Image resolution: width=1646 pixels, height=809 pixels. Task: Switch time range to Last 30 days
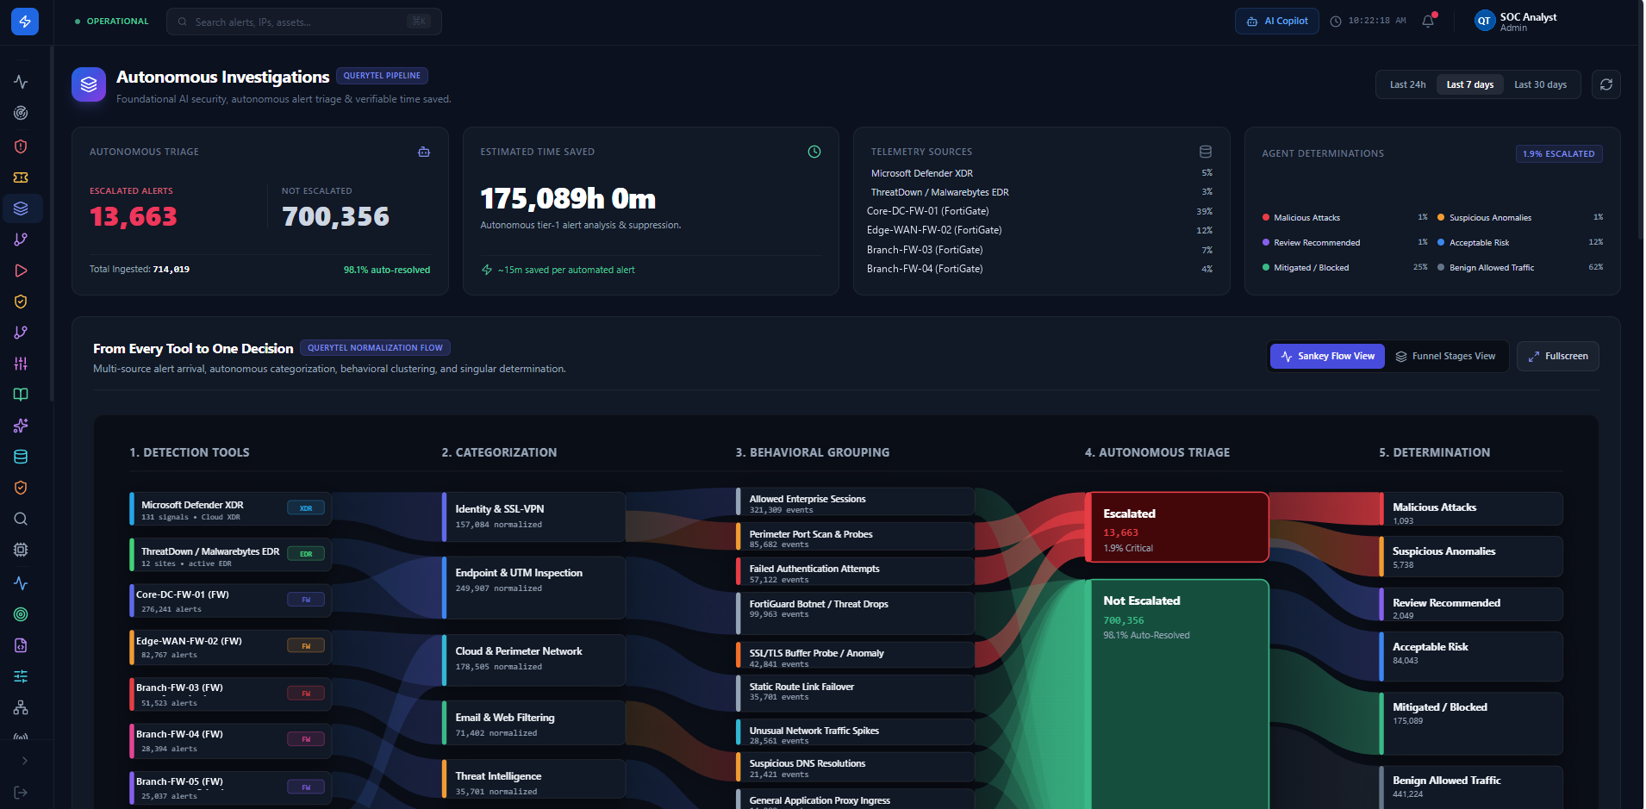(1540, 84)
